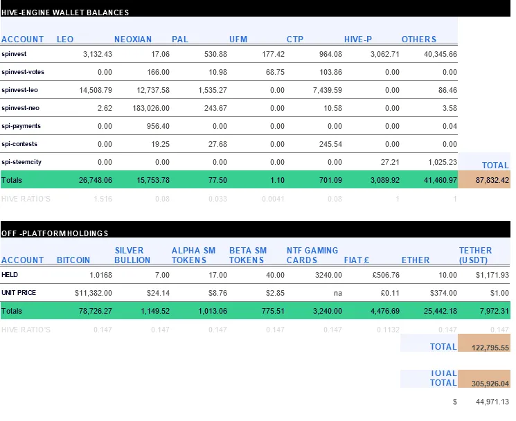Click the wallet grand total 87,832.42
The image size is (516, 421).
coord(492,180)
